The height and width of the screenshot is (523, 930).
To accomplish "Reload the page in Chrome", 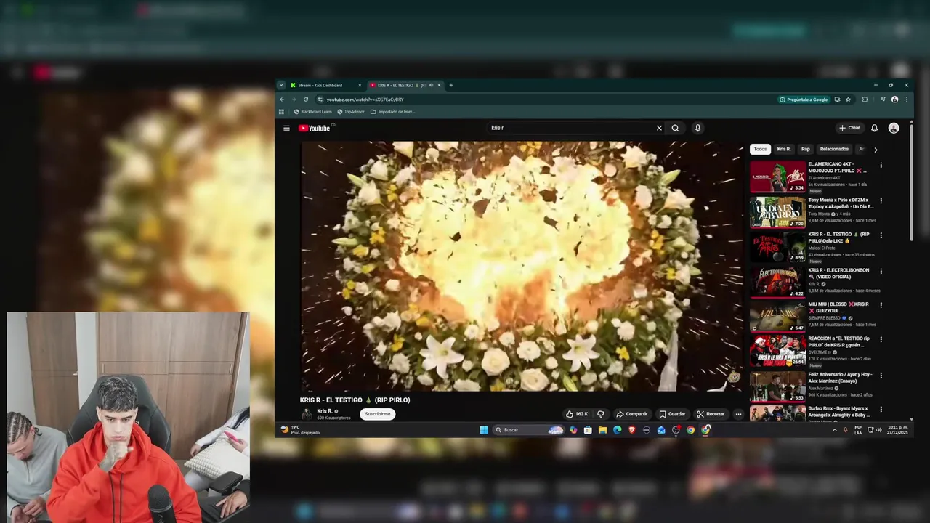I will 306,100.
